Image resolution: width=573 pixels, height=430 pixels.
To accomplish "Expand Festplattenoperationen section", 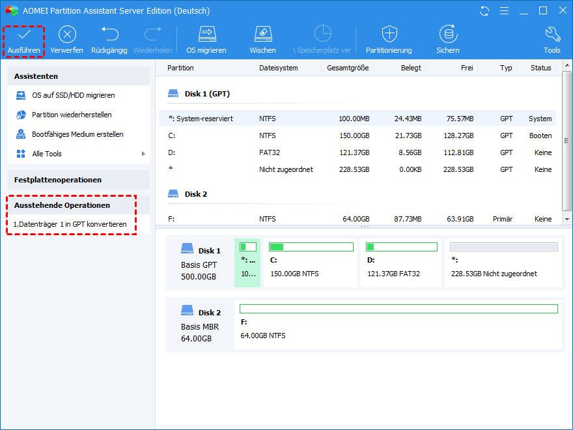I will point(58,180).
